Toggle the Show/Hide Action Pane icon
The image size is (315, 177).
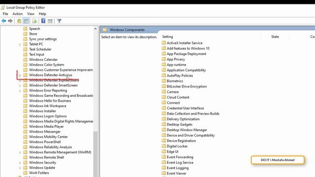[50, 21]
